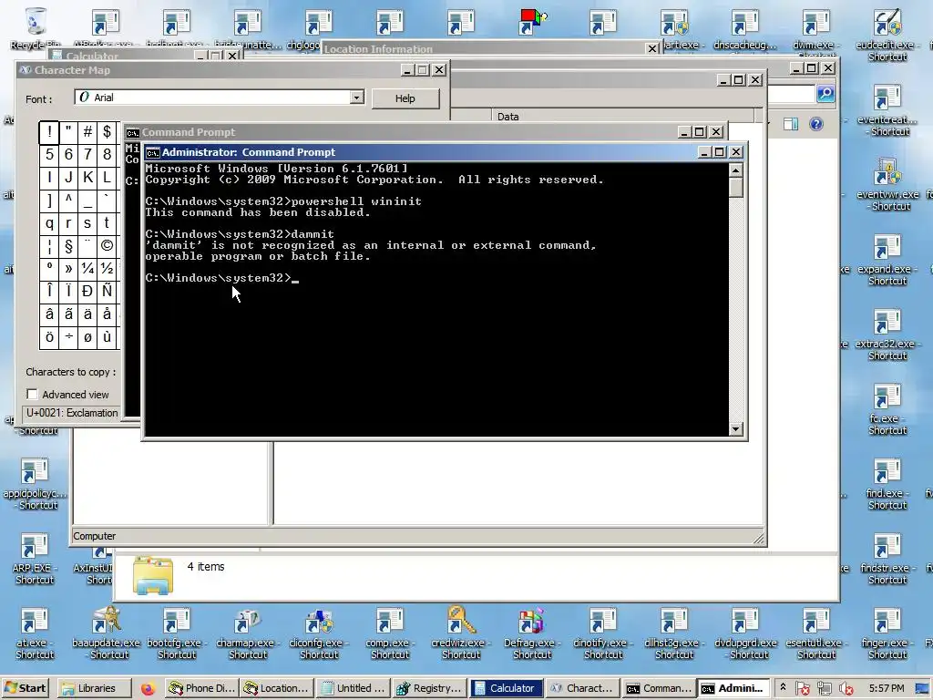
Task: Open the Font dropdown in Character Map
Action: (x=356, y=97)
